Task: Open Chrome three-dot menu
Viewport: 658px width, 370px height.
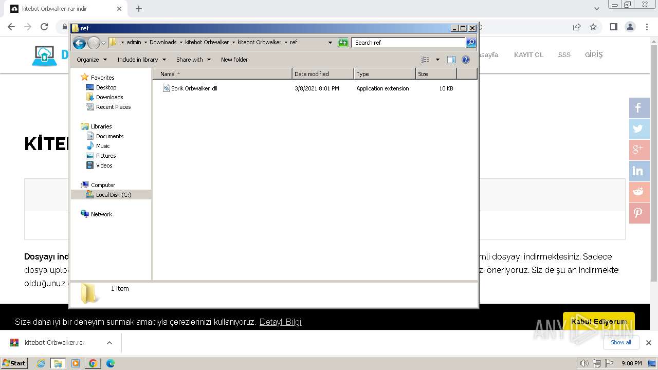Action: (646, 27)
